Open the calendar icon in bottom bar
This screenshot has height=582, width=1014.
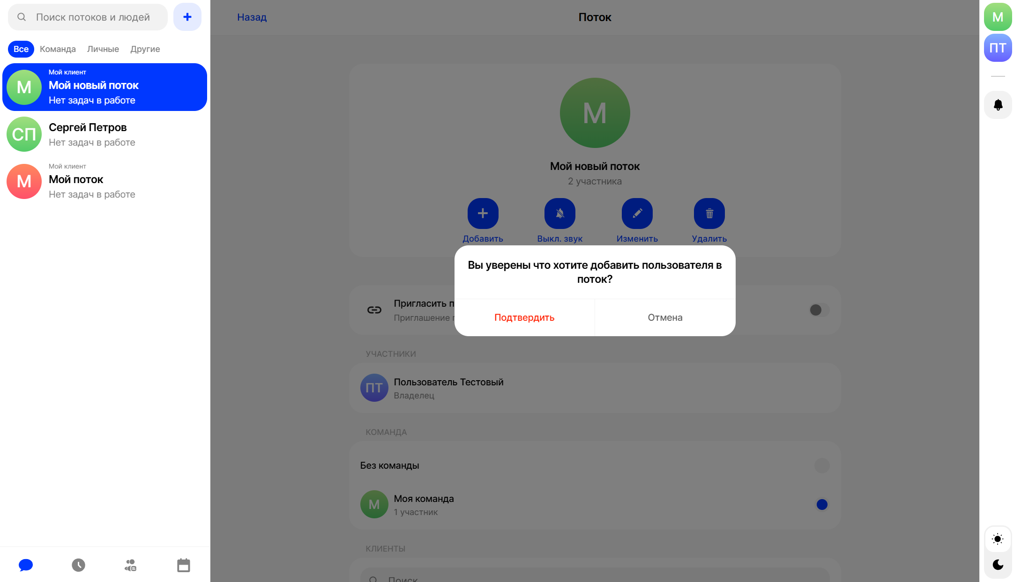[183, 565]
